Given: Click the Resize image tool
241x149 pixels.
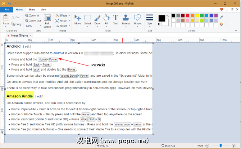Looking at the screenshot, I should (61, 21).
